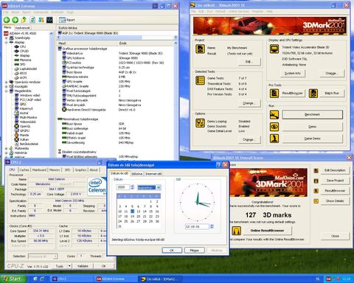Image resolution: width=354 pixels, height=283 pixels.
Task: Click the time input field under the clock
Action: 197,226
